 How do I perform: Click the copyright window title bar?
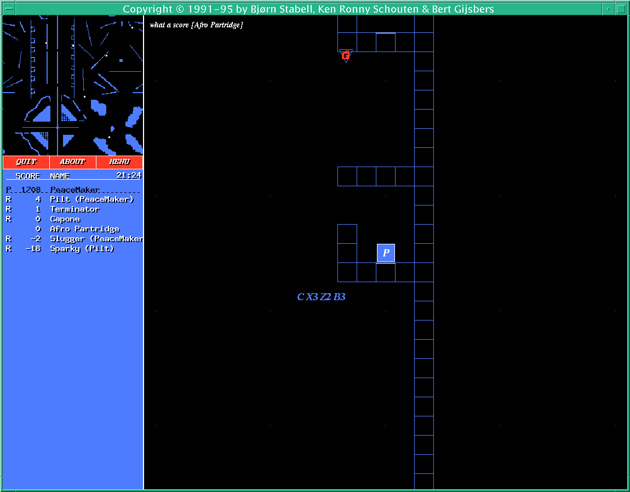[x=308, y=9]
